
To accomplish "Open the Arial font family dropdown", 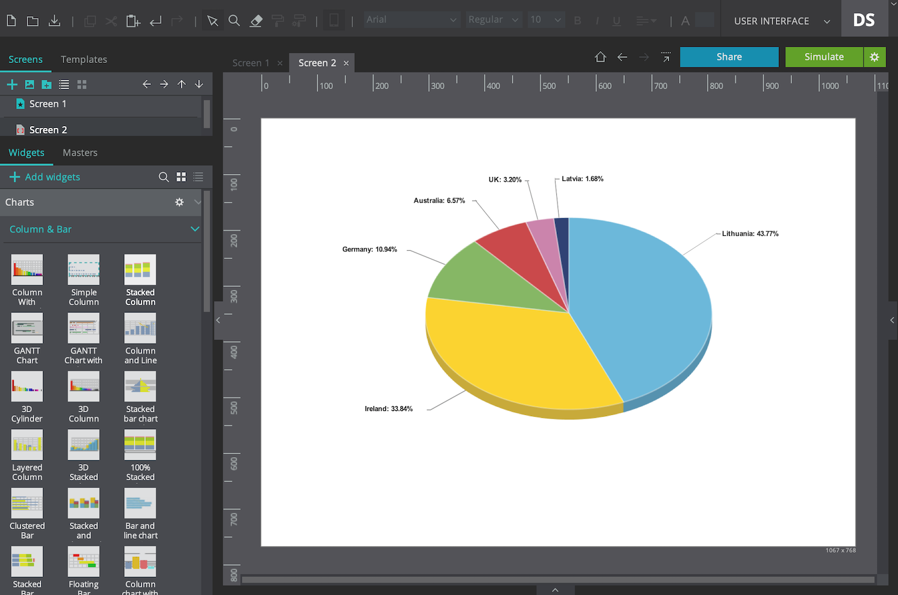I will coord(412,19).
